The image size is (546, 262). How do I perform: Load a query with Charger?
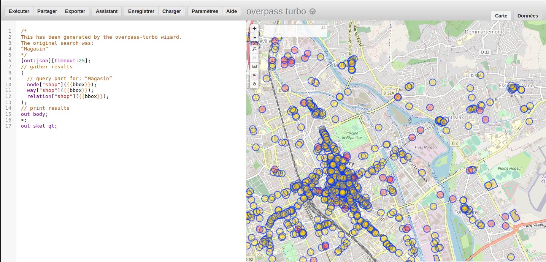172,11
